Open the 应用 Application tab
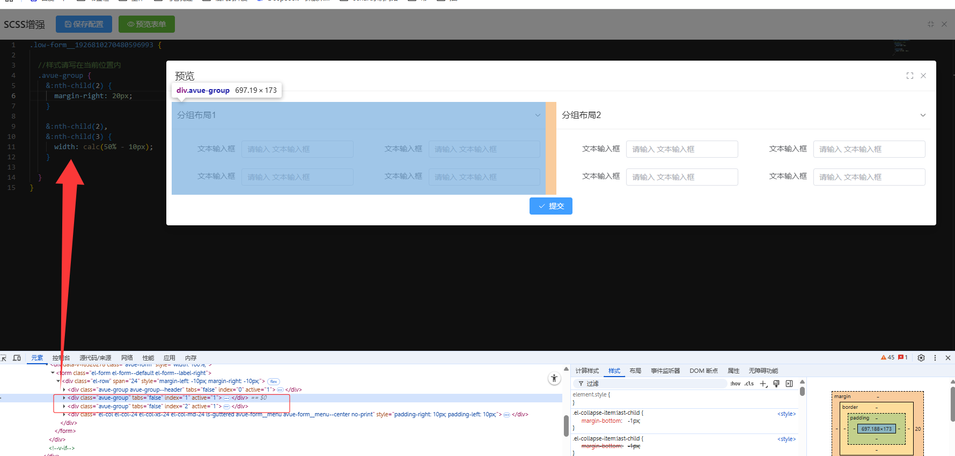This screenshot has height=456, width=955. point(170,358)
